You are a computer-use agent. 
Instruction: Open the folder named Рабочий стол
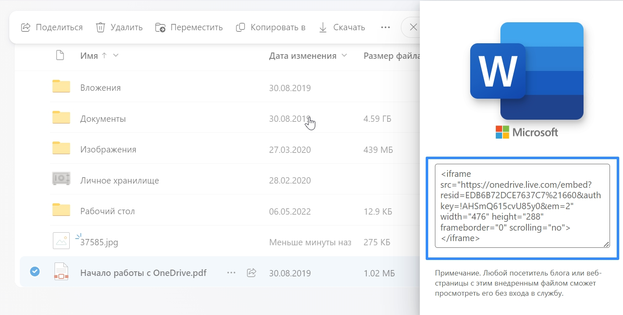[x=107, y=211]
